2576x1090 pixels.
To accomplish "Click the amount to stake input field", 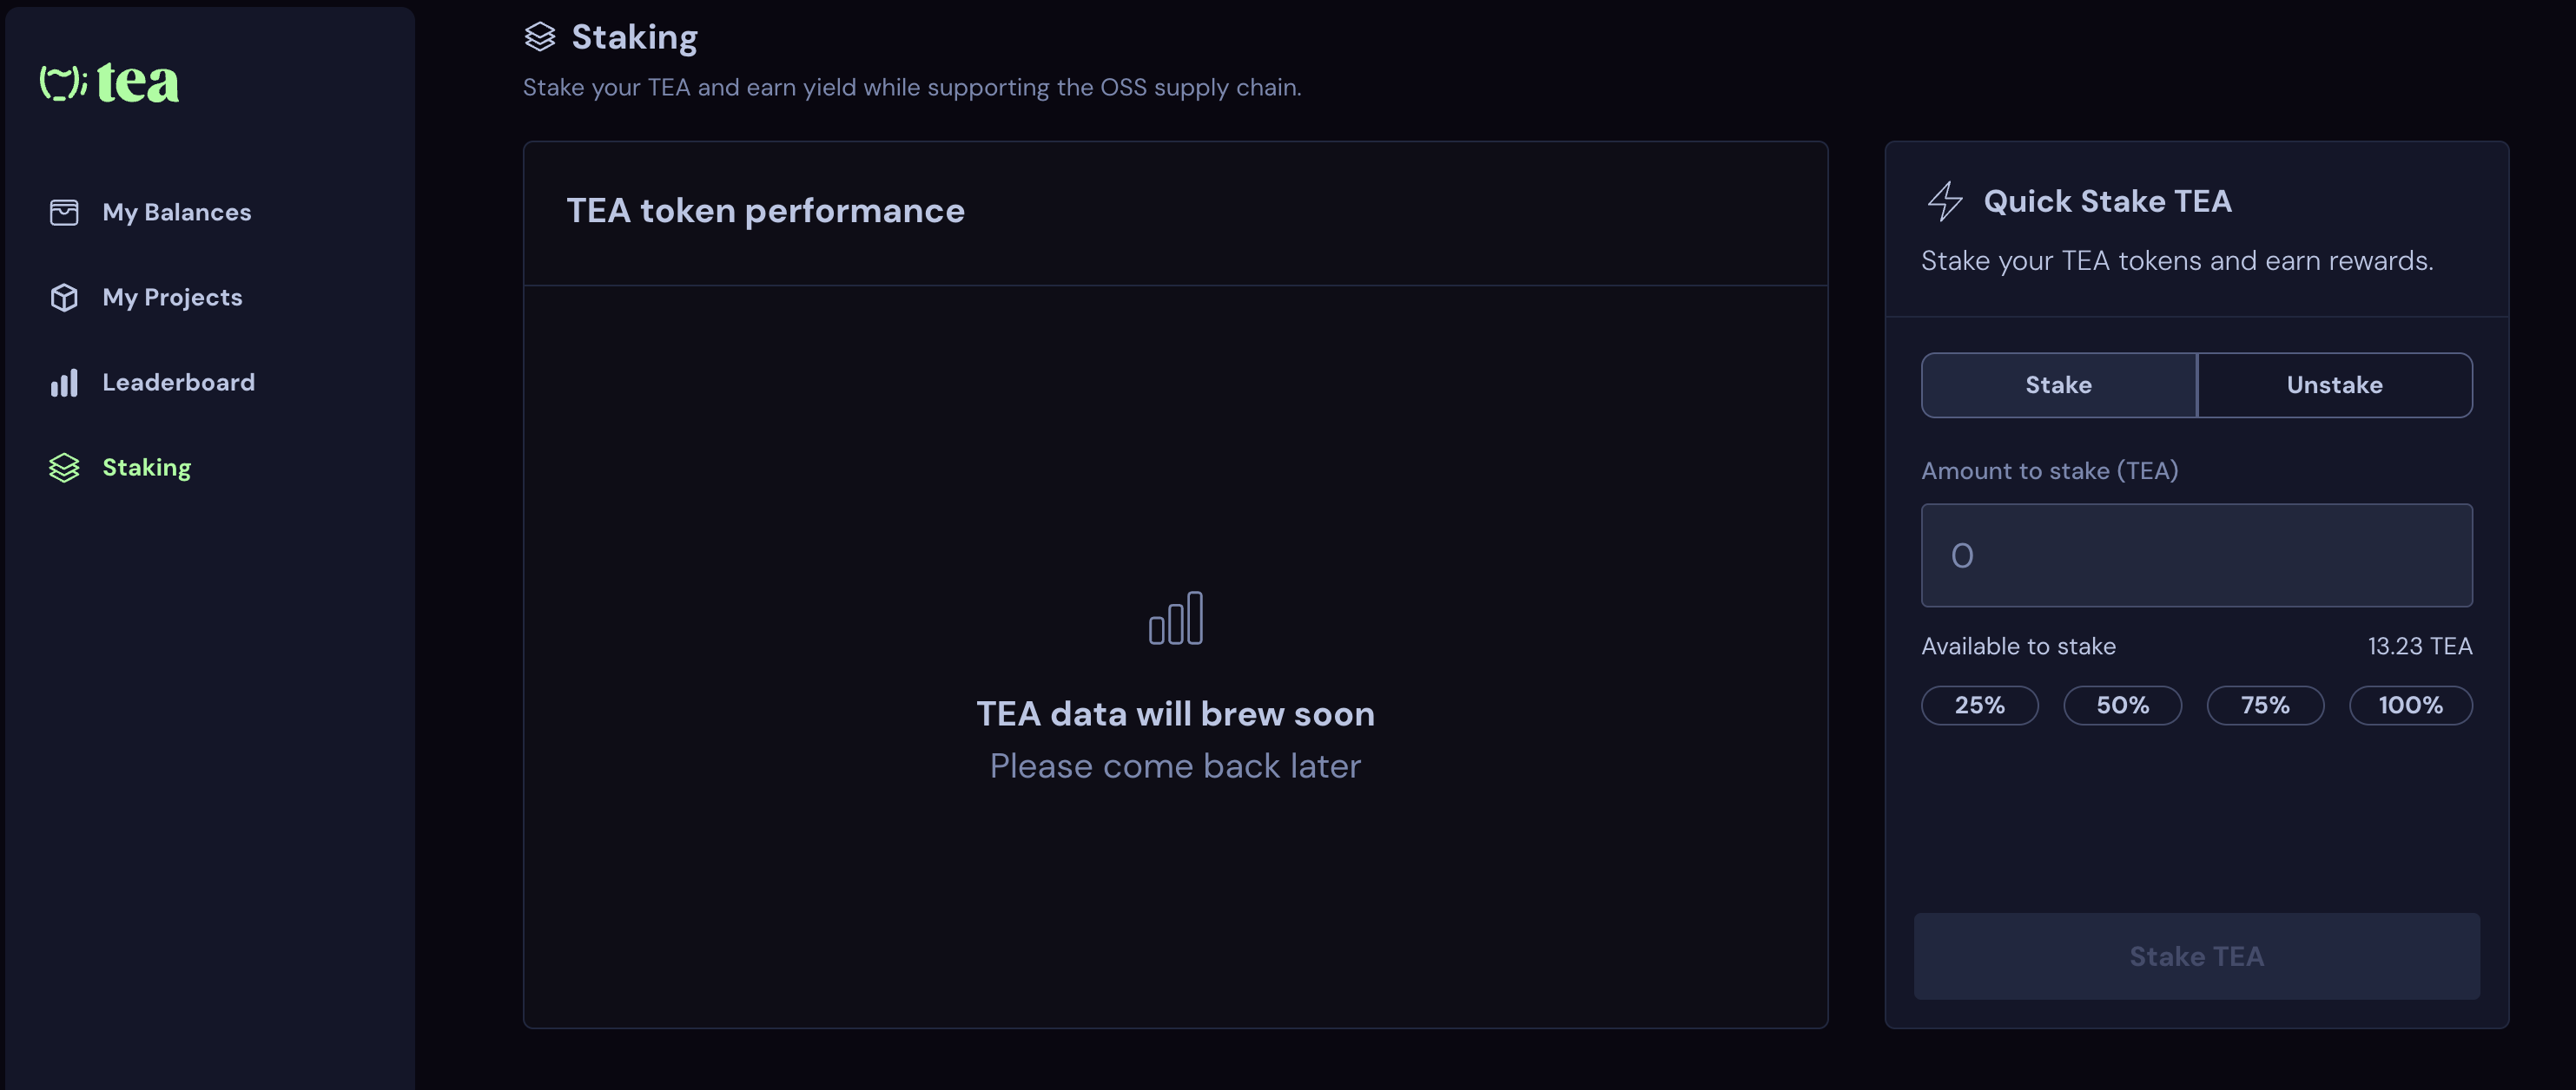I will click(x=2196, y=555).
